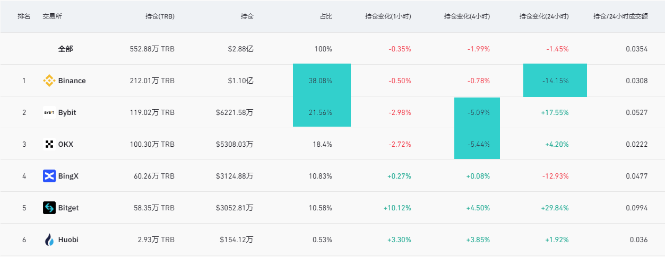Click highlighted Binance 38.08% share cell

(x=322, y=81)
